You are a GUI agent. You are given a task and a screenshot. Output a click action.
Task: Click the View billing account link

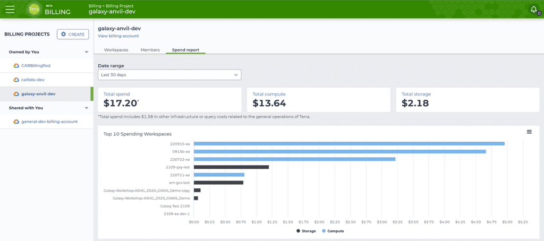tap(118, 36)
